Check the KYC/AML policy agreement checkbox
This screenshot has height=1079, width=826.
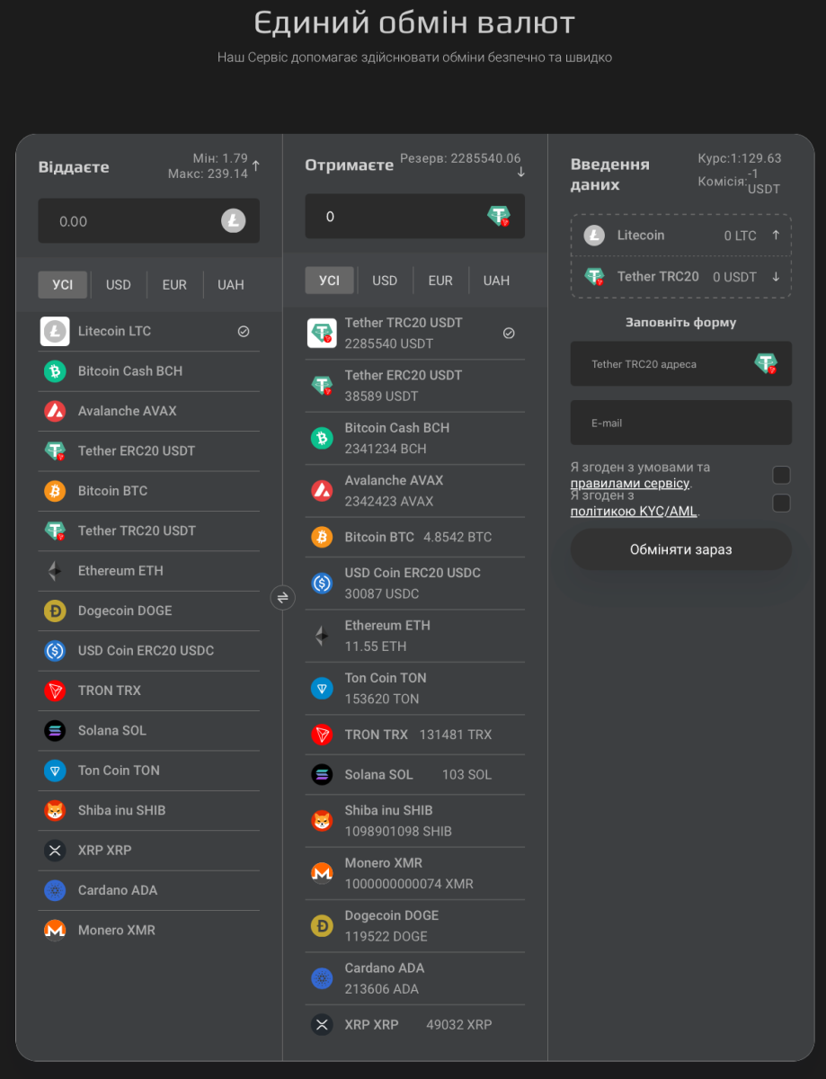pyautogui.click(x=781, y=503)
